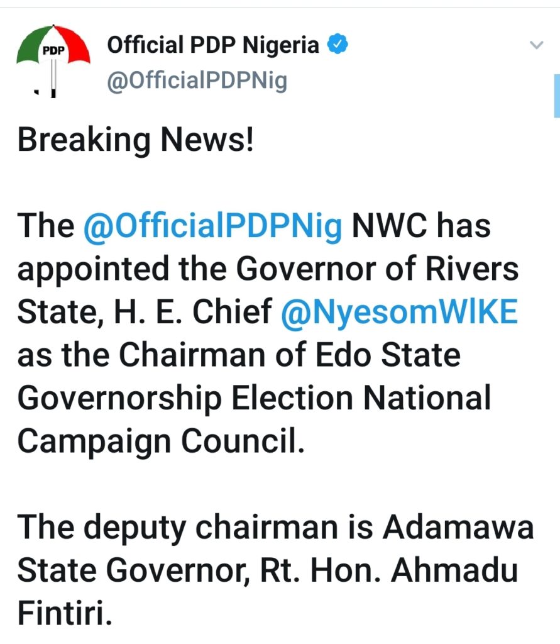Viewport: 560px width, 644px height.
Task: Click the red panel of umbrella logo
Action: point(76,45)
